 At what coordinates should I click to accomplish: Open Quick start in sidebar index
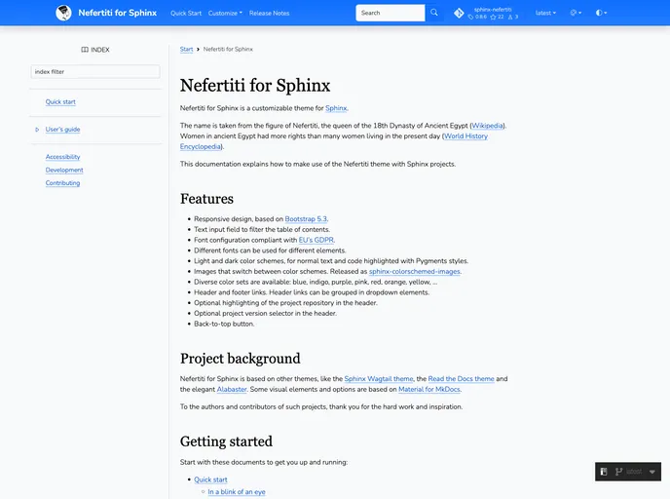pos(60,101)
